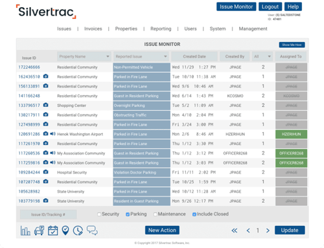The height and width of the screenshot is (248, 324).
Task: Open issue link 141166248
Action: point(29,96)
